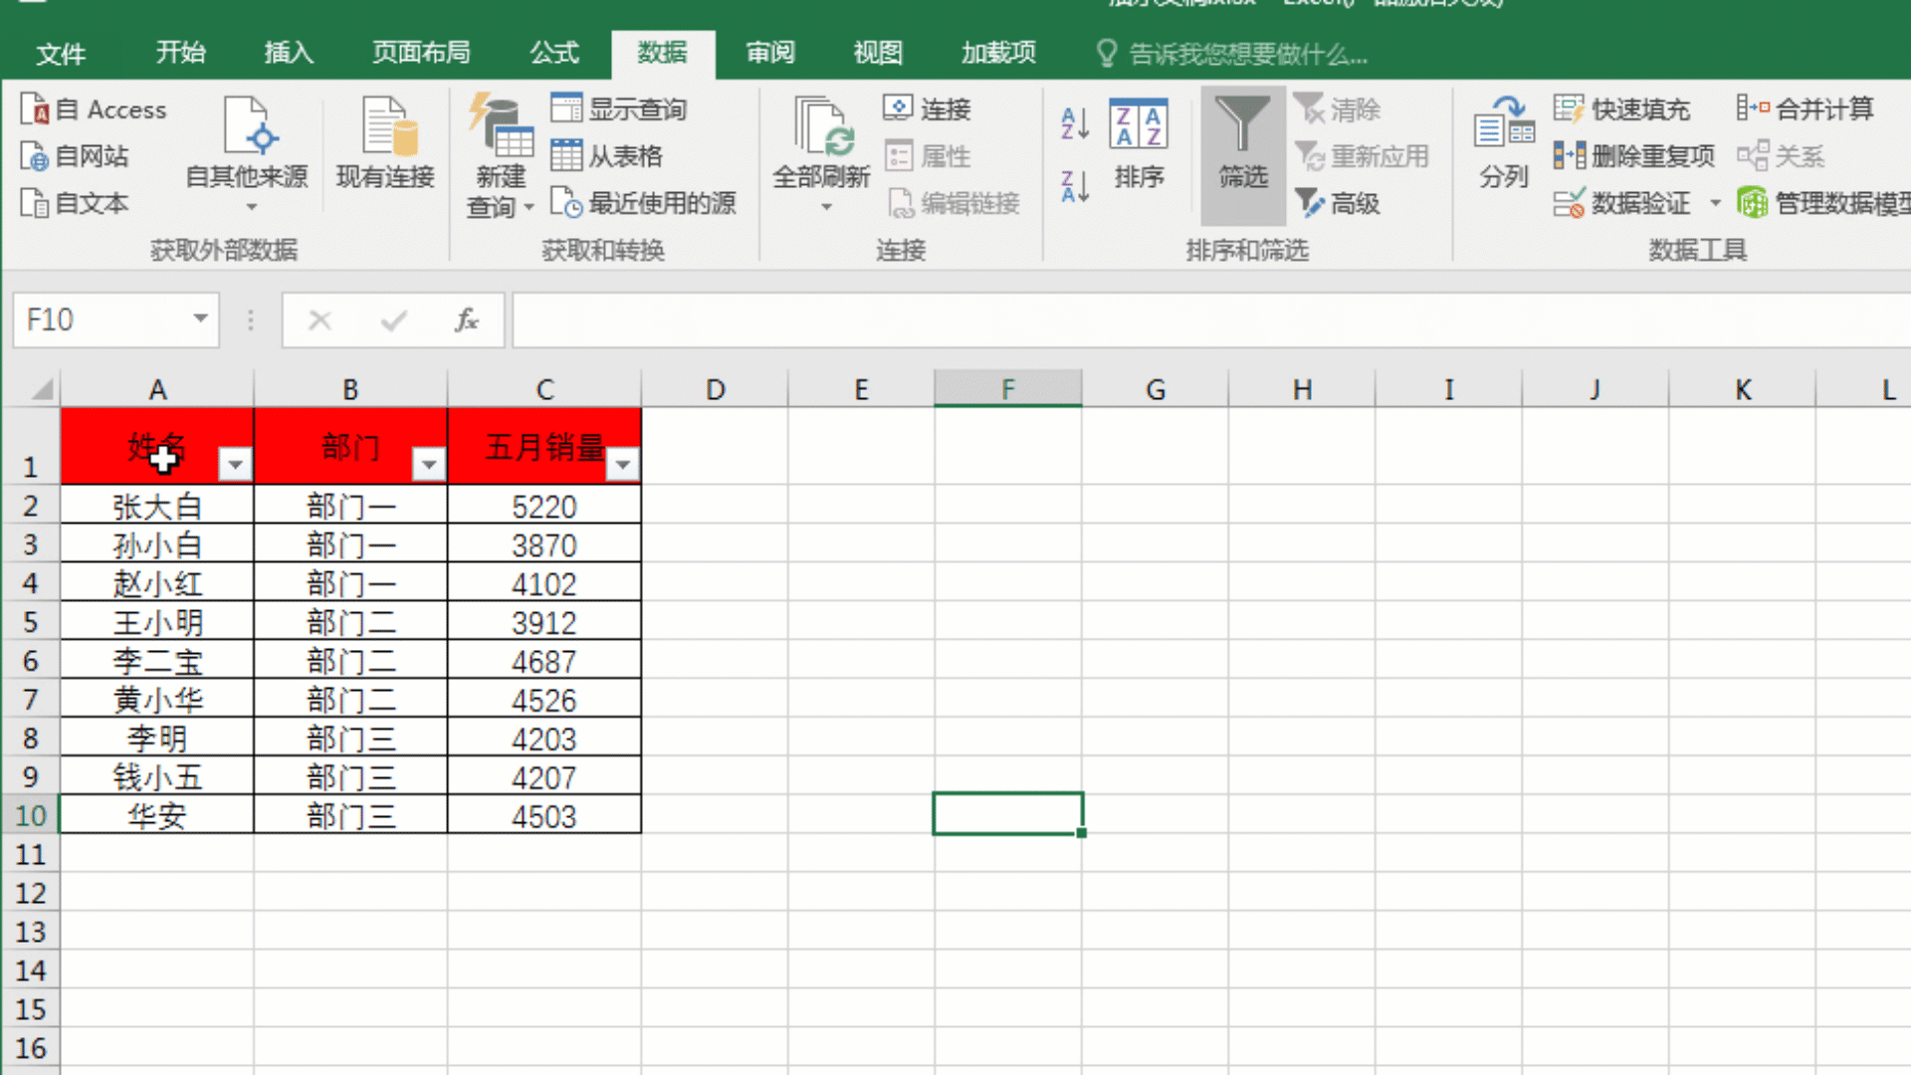Select column G header
The height and width of the screenshot is (1075, 1911).
1155,389
